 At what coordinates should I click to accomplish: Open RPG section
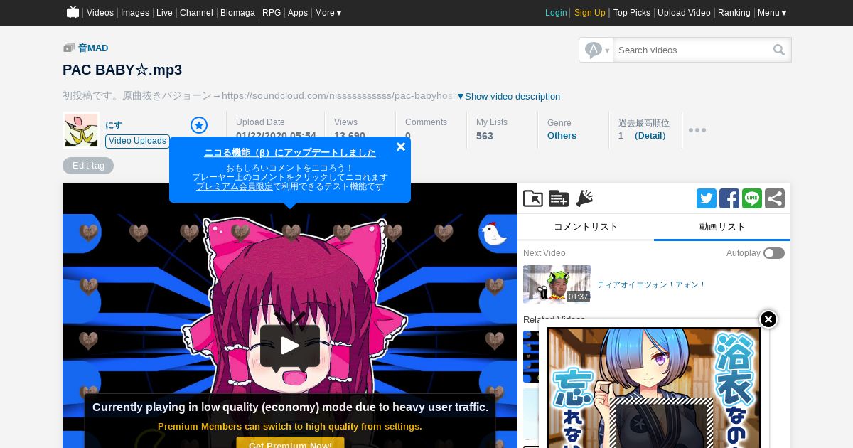tap(272, 13)
